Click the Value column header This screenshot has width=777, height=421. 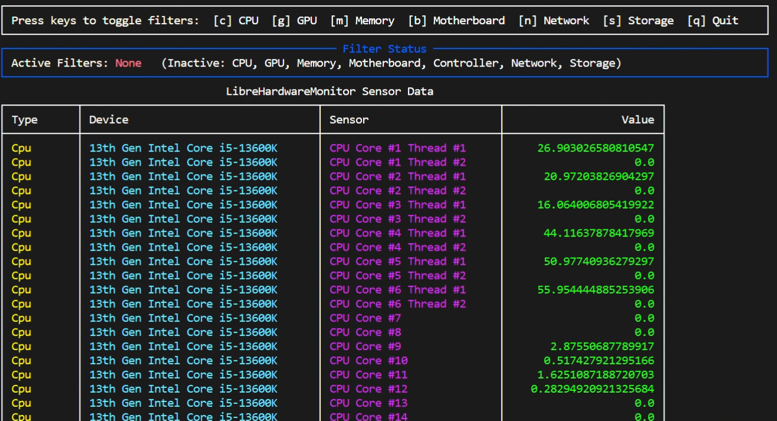pyautogui.click(x=638, y=120)
